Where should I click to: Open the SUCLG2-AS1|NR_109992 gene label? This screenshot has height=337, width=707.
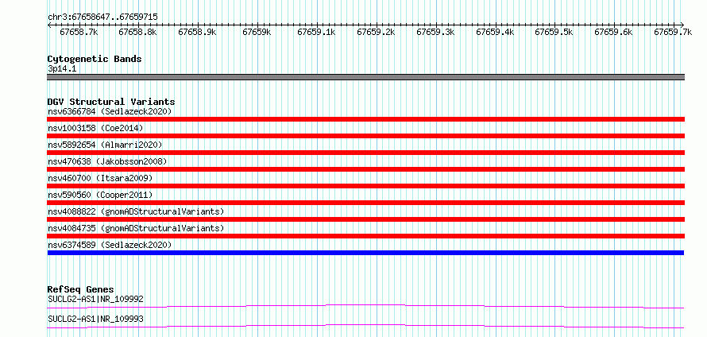[x=95, y=299]
